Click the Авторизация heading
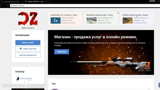Screen dimensions: 160x90 pyautogui.click(x=22, y=35)
